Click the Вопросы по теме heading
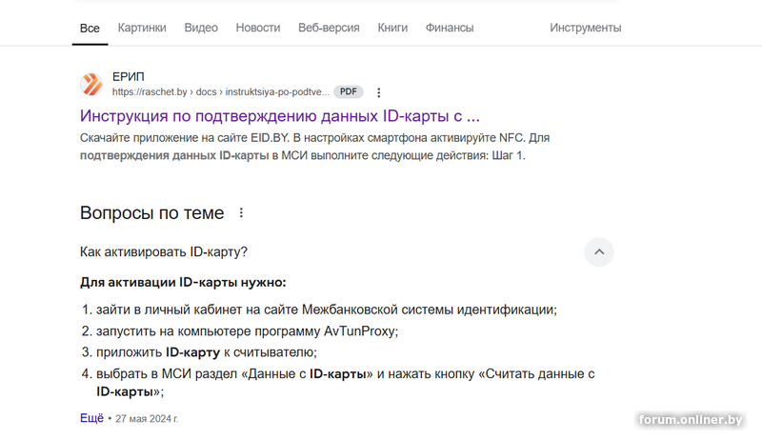 point(152,212)
